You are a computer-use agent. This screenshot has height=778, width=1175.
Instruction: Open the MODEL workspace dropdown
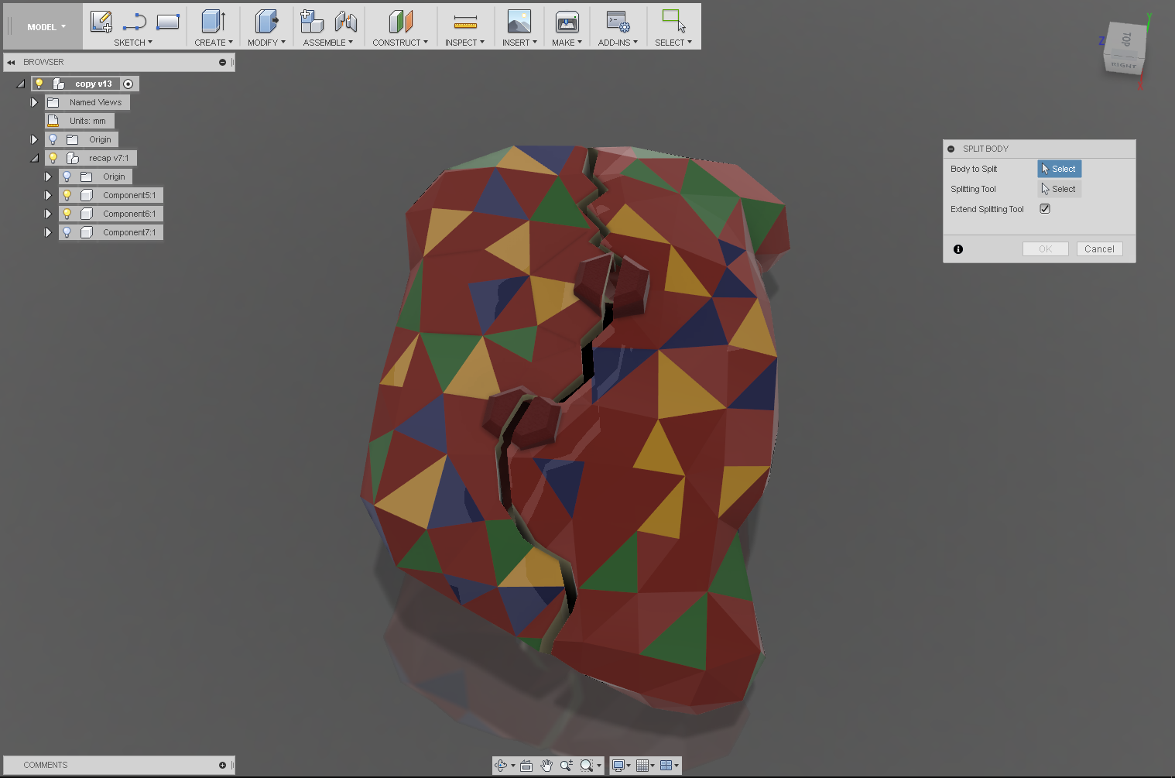coord(46,27)
